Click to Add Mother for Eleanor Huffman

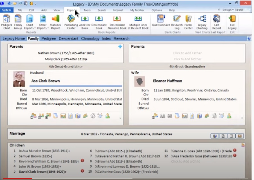click(187, 59)
